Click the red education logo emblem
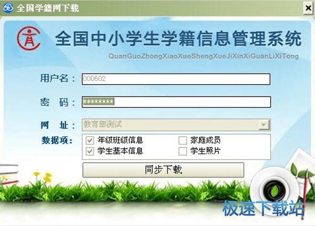315x226 pixels. tap(29, 38)
